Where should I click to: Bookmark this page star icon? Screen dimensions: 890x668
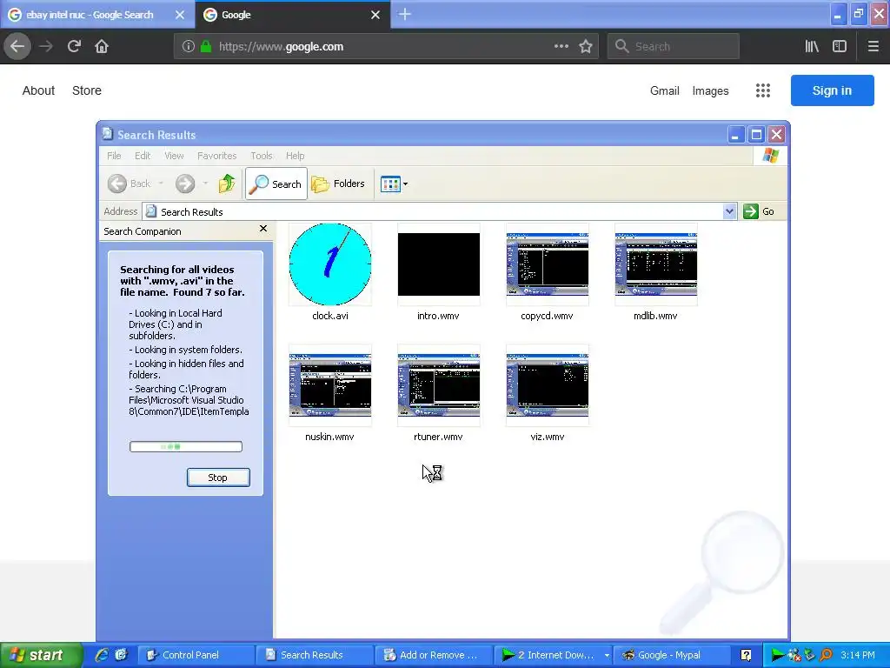pyautogui.click(x=586, y=47)
